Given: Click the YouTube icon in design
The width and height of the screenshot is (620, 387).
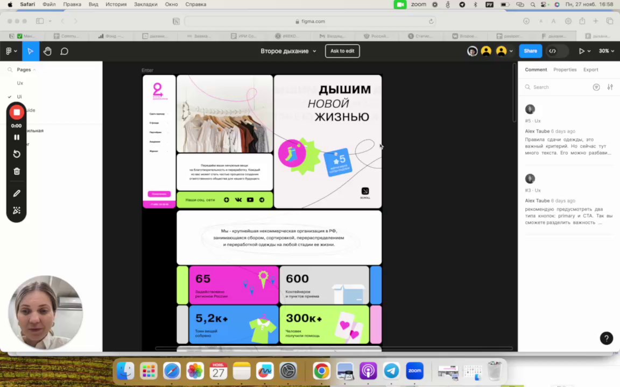Looking at the screenshot, I should point(250,200).
